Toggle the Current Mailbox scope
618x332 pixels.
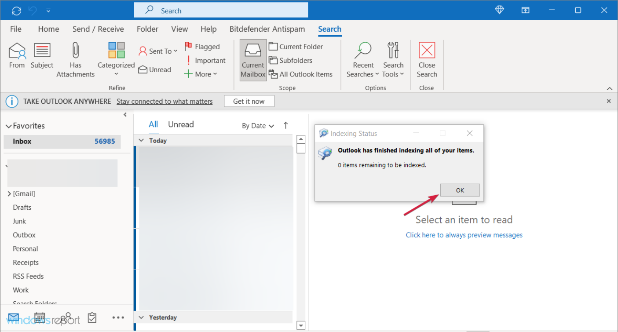click(x=252, y=60)
